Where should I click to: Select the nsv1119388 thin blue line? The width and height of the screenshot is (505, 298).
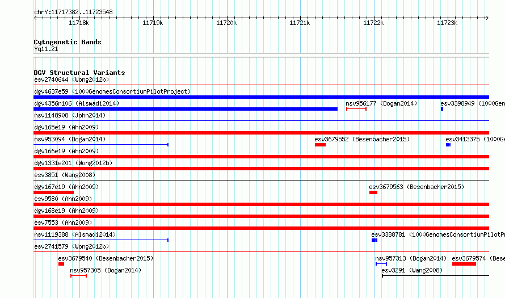pyautogui.click(x=101, y=240)
